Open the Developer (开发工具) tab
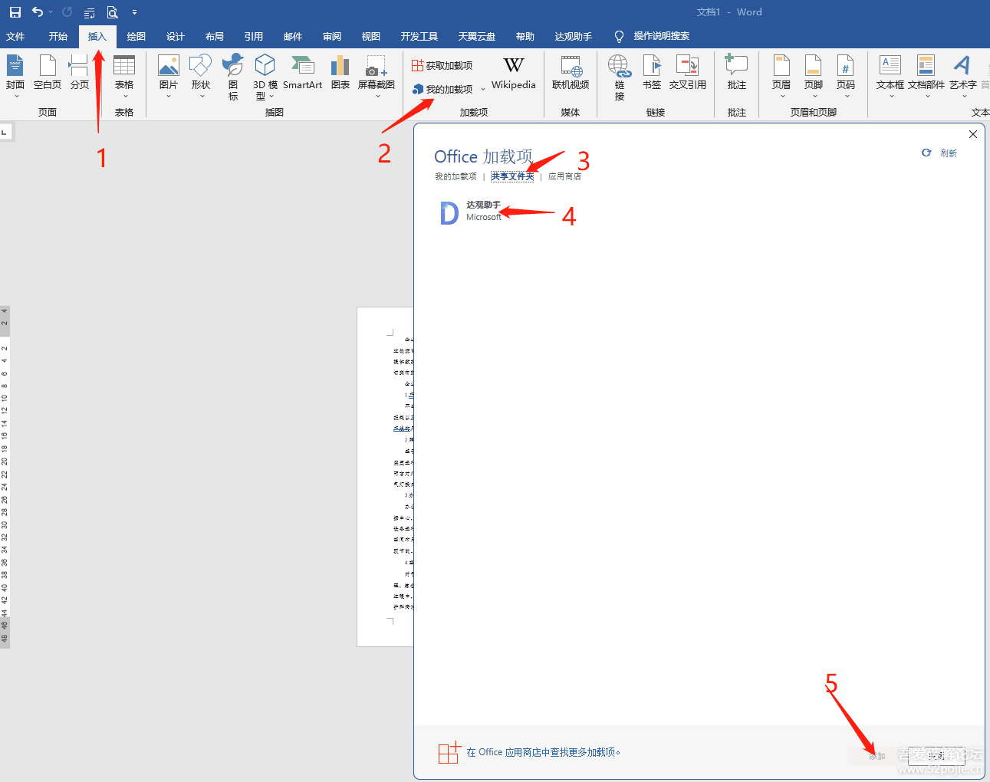The image size is (990, 782). (x=419, y=37)
